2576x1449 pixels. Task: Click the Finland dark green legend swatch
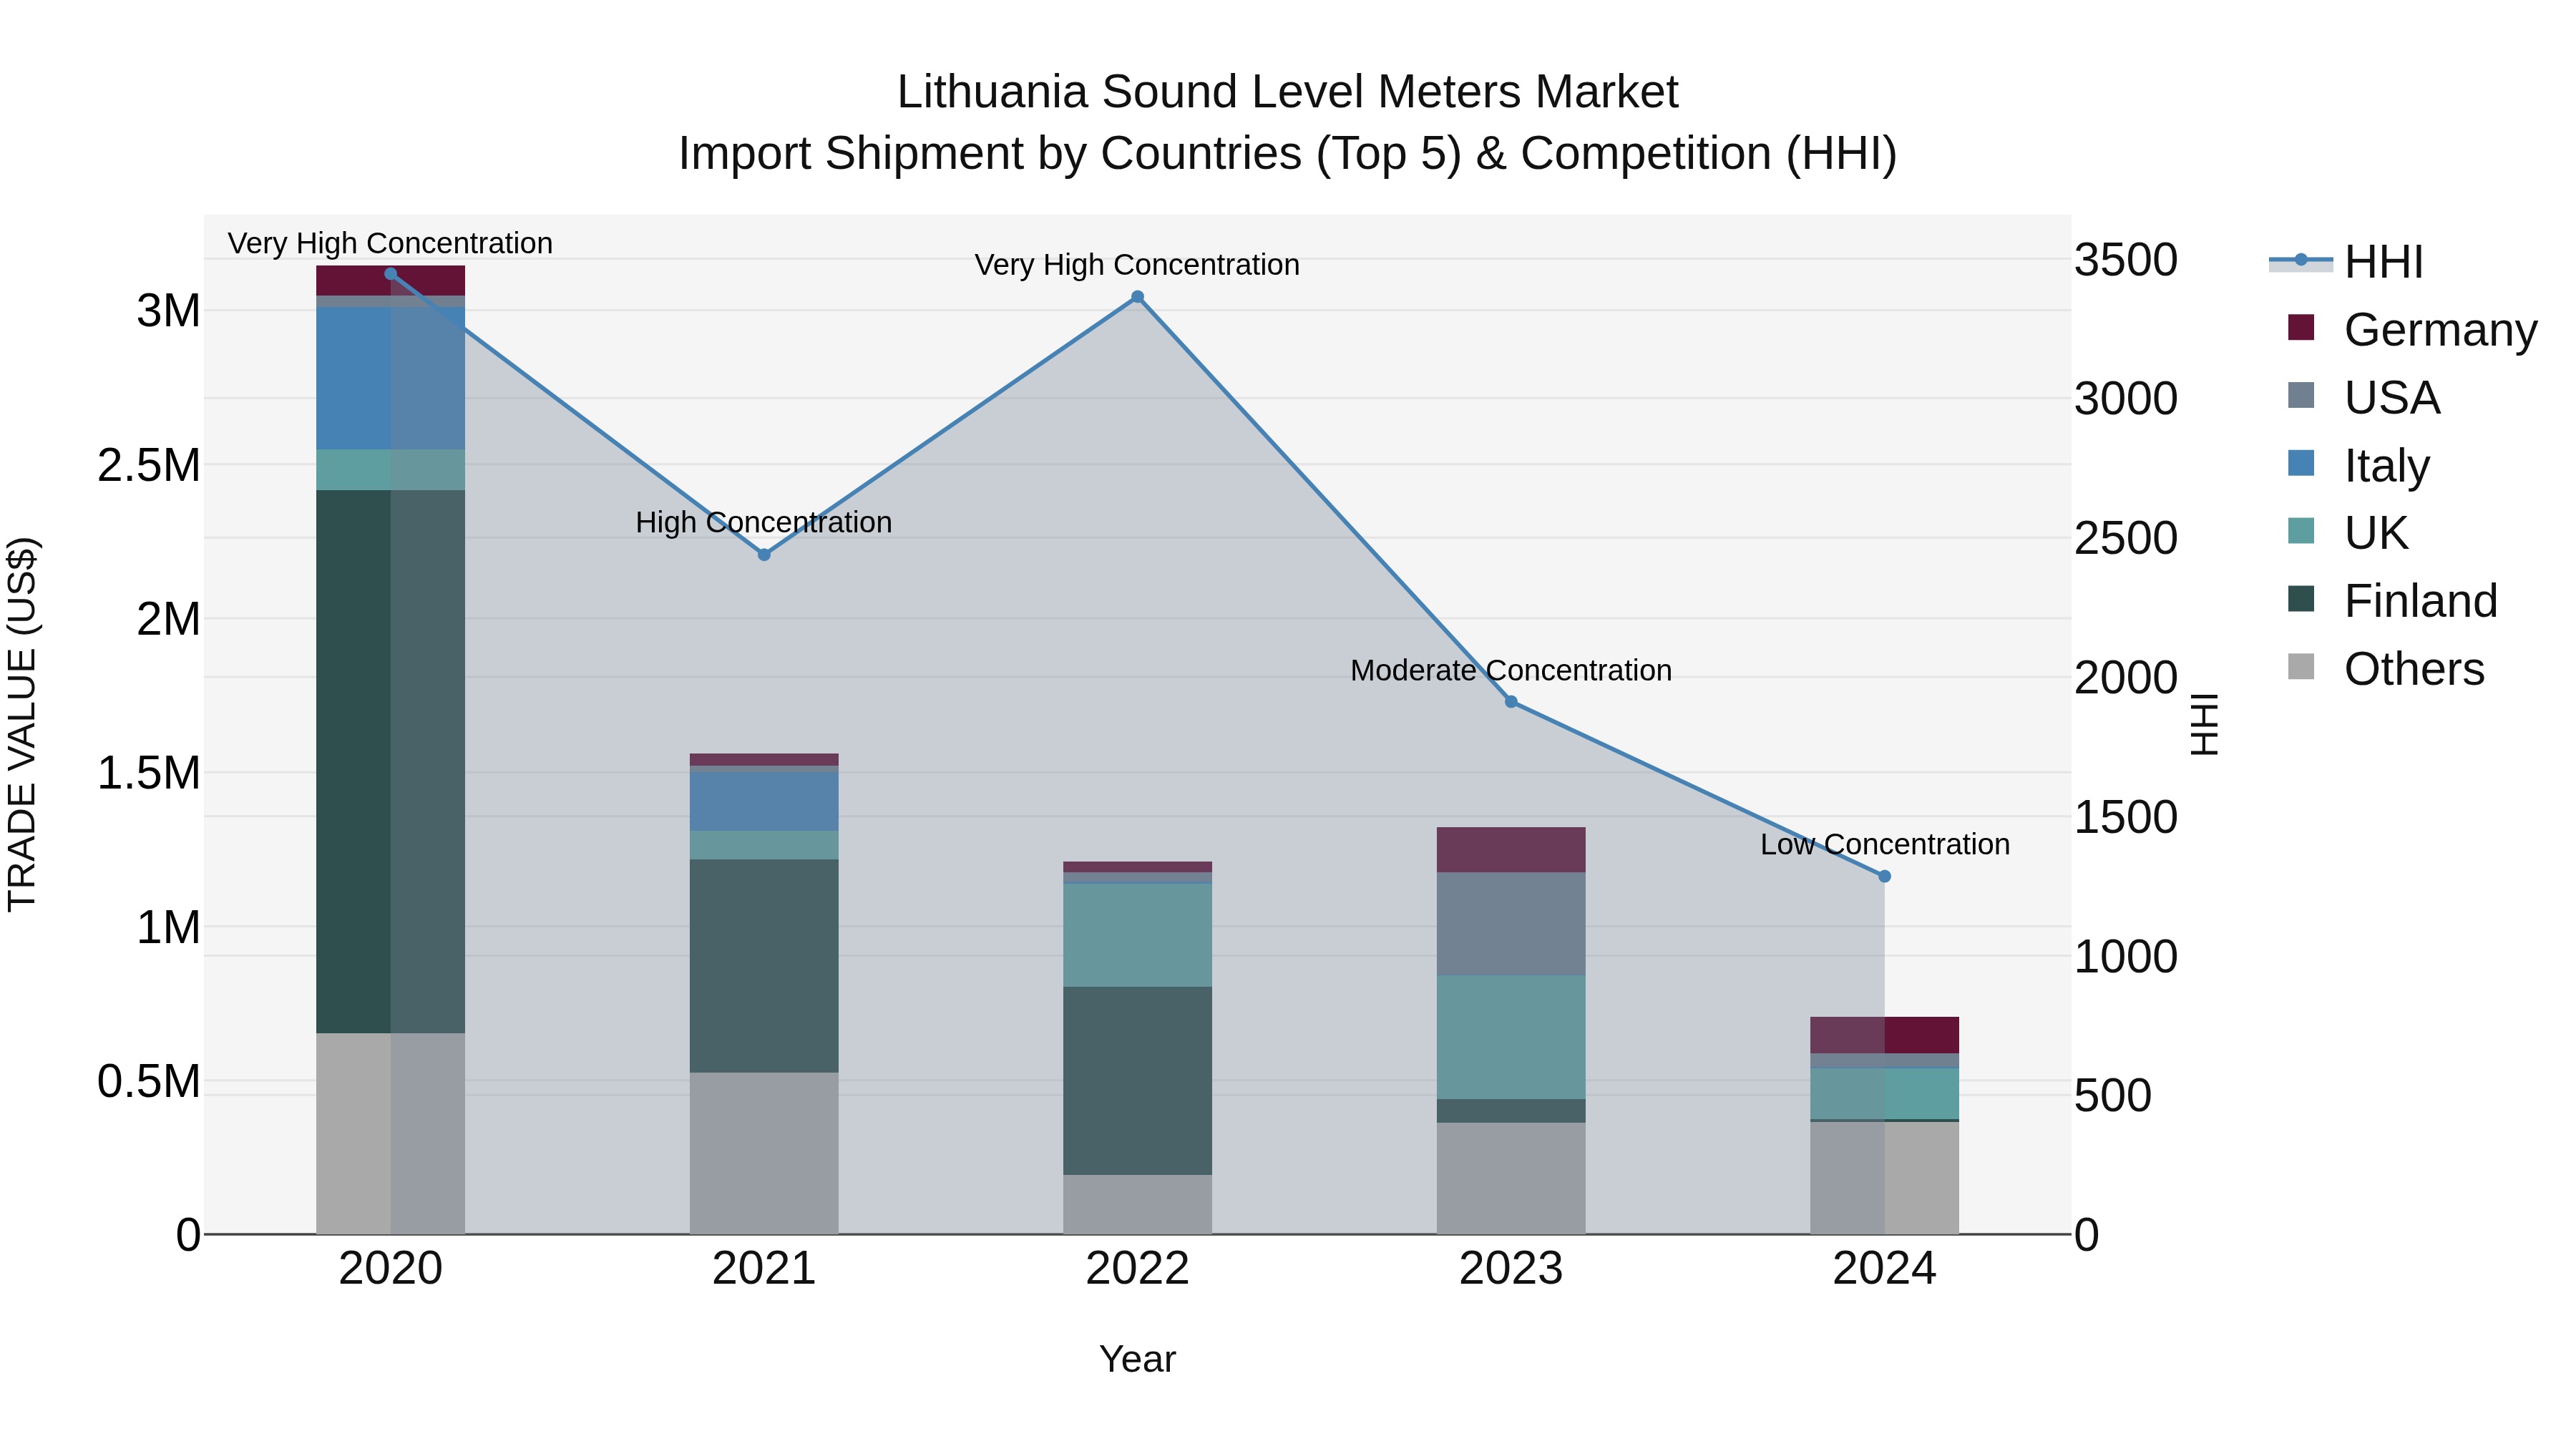point(2301,598)
